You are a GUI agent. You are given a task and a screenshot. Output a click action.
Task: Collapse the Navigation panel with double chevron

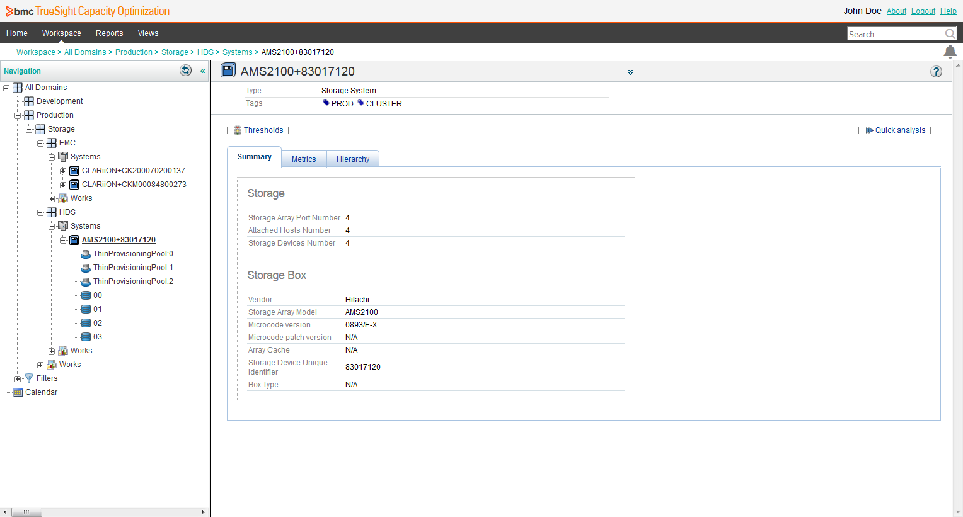pyautogui.click(x=202, y=71)
